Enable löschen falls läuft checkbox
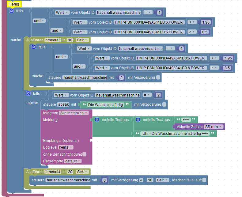242x197 pixels. (204, 180)
